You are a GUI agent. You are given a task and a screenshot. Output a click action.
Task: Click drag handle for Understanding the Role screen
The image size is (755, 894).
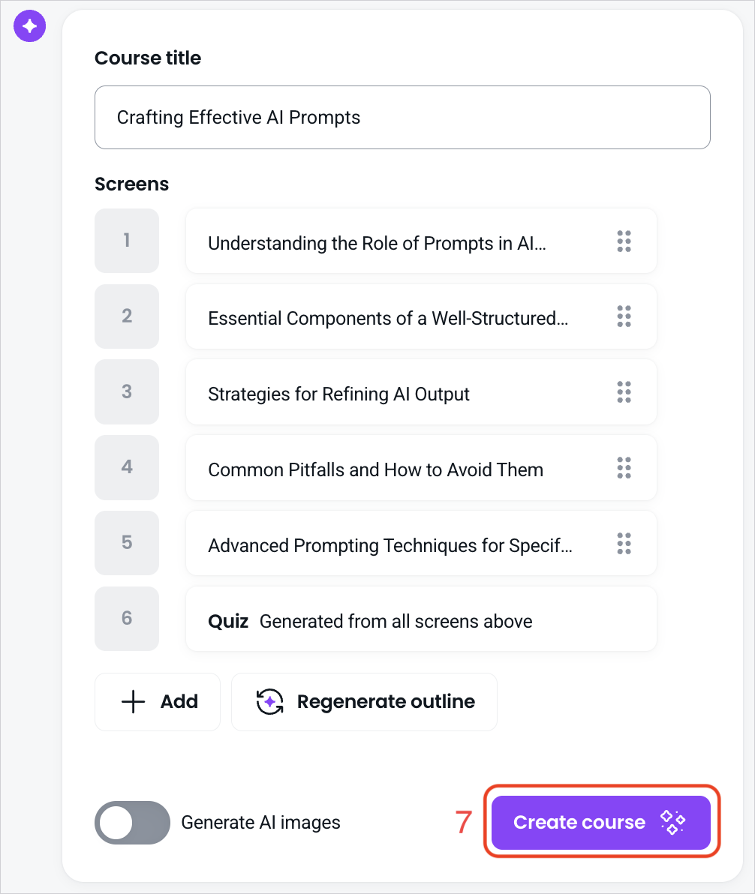pyautogui.click(x=624, y=241)
